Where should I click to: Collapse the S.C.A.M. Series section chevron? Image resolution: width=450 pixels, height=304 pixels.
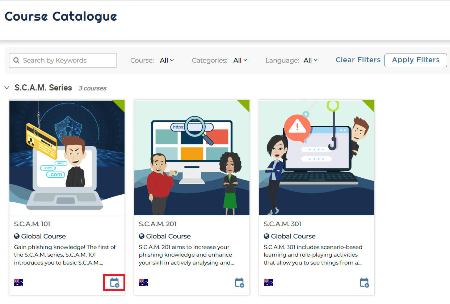click(x=7, y=88)
